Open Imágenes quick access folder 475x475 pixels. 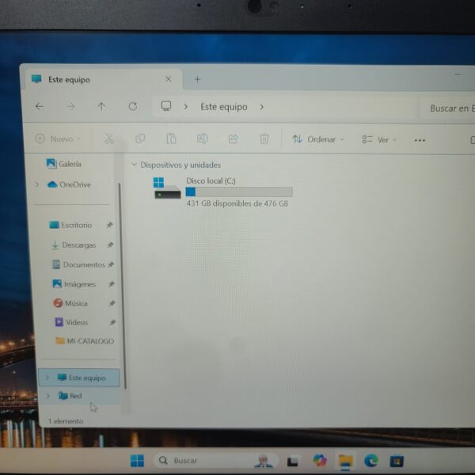(74, 284)
